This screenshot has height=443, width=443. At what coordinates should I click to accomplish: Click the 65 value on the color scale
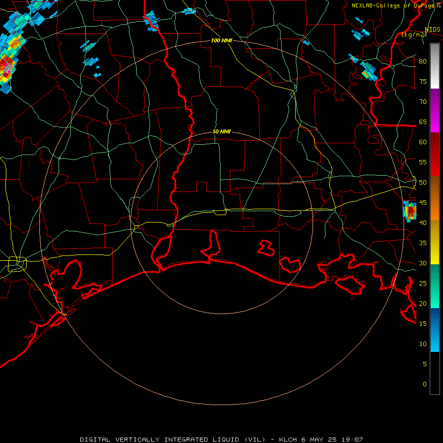point(423,122)
